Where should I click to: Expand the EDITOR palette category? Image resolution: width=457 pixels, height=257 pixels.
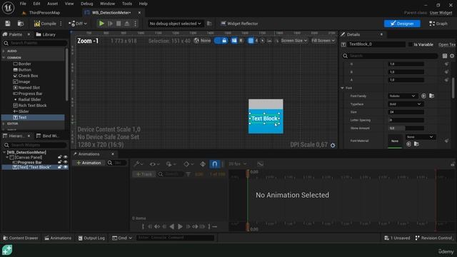4,124
